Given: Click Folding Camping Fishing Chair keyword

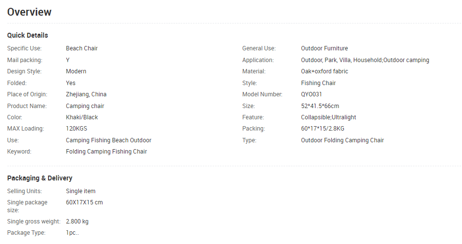Looking at the screenshot, I should pos(106,152).
